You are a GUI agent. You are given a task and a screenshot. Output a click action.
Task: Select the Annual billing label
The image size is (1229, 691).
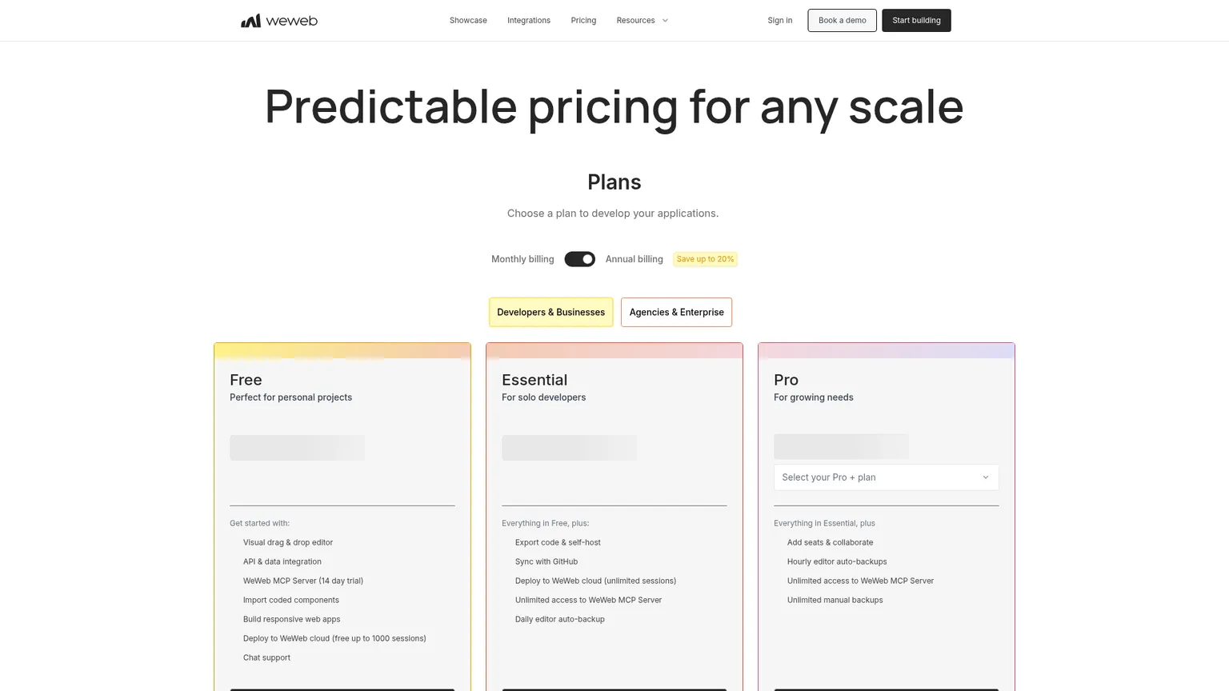pyautogui.click(x=635, y=259)
